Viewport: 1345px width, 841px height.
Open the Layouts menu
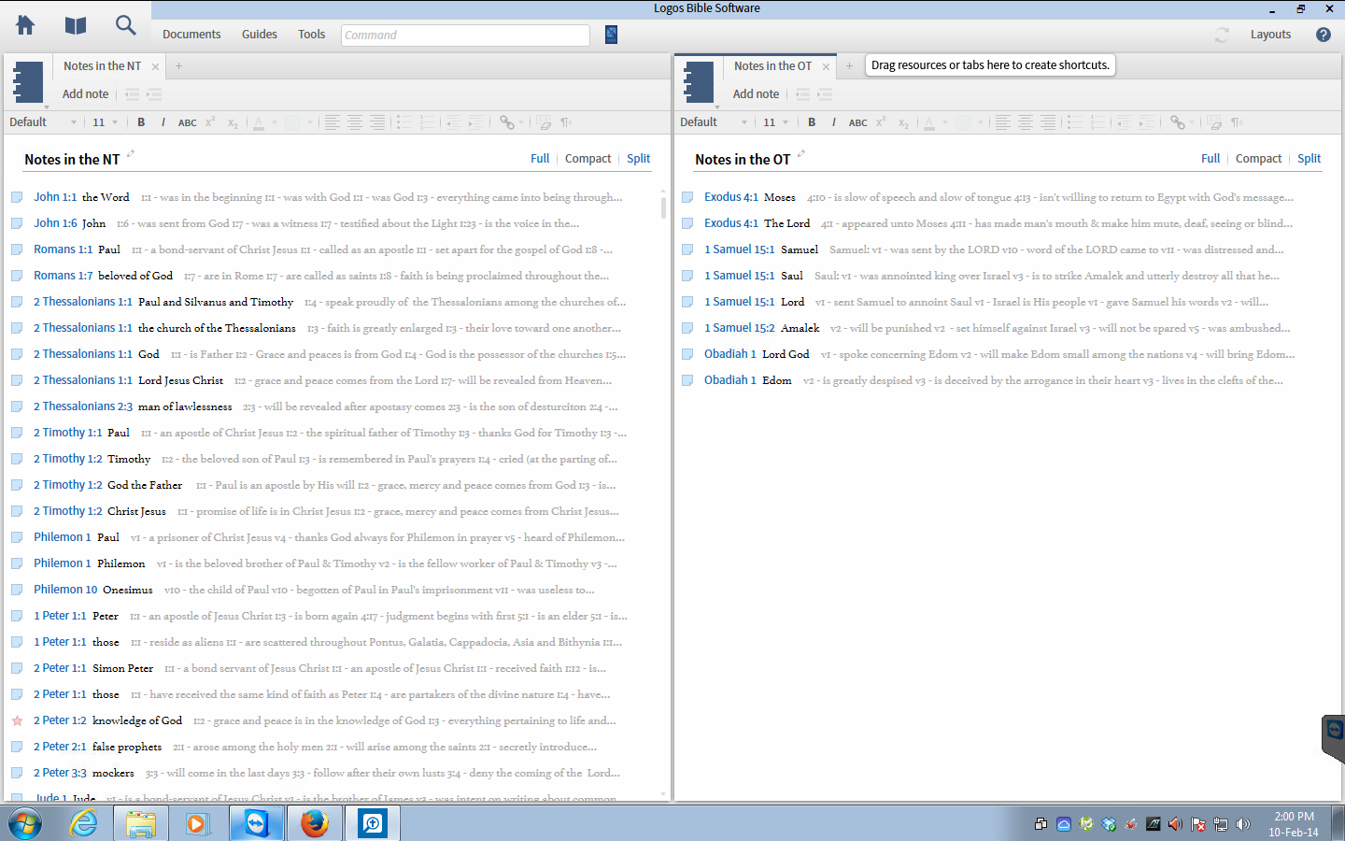coord(1270,35)
